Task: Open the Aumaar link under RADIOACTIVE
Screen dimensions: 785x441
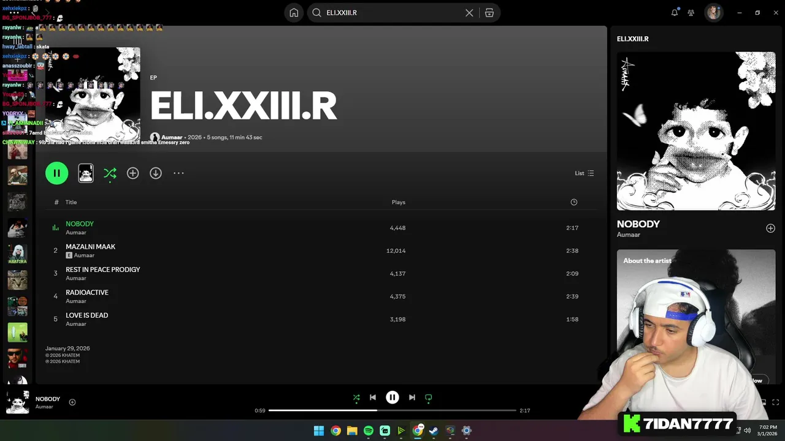Action: (x=76, y=301)
